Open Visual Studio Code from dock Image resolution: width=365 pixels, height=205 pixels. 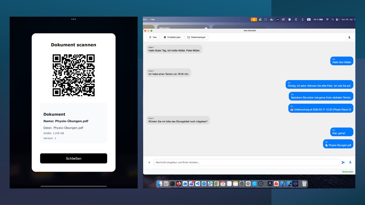click(x=197, y=184)
